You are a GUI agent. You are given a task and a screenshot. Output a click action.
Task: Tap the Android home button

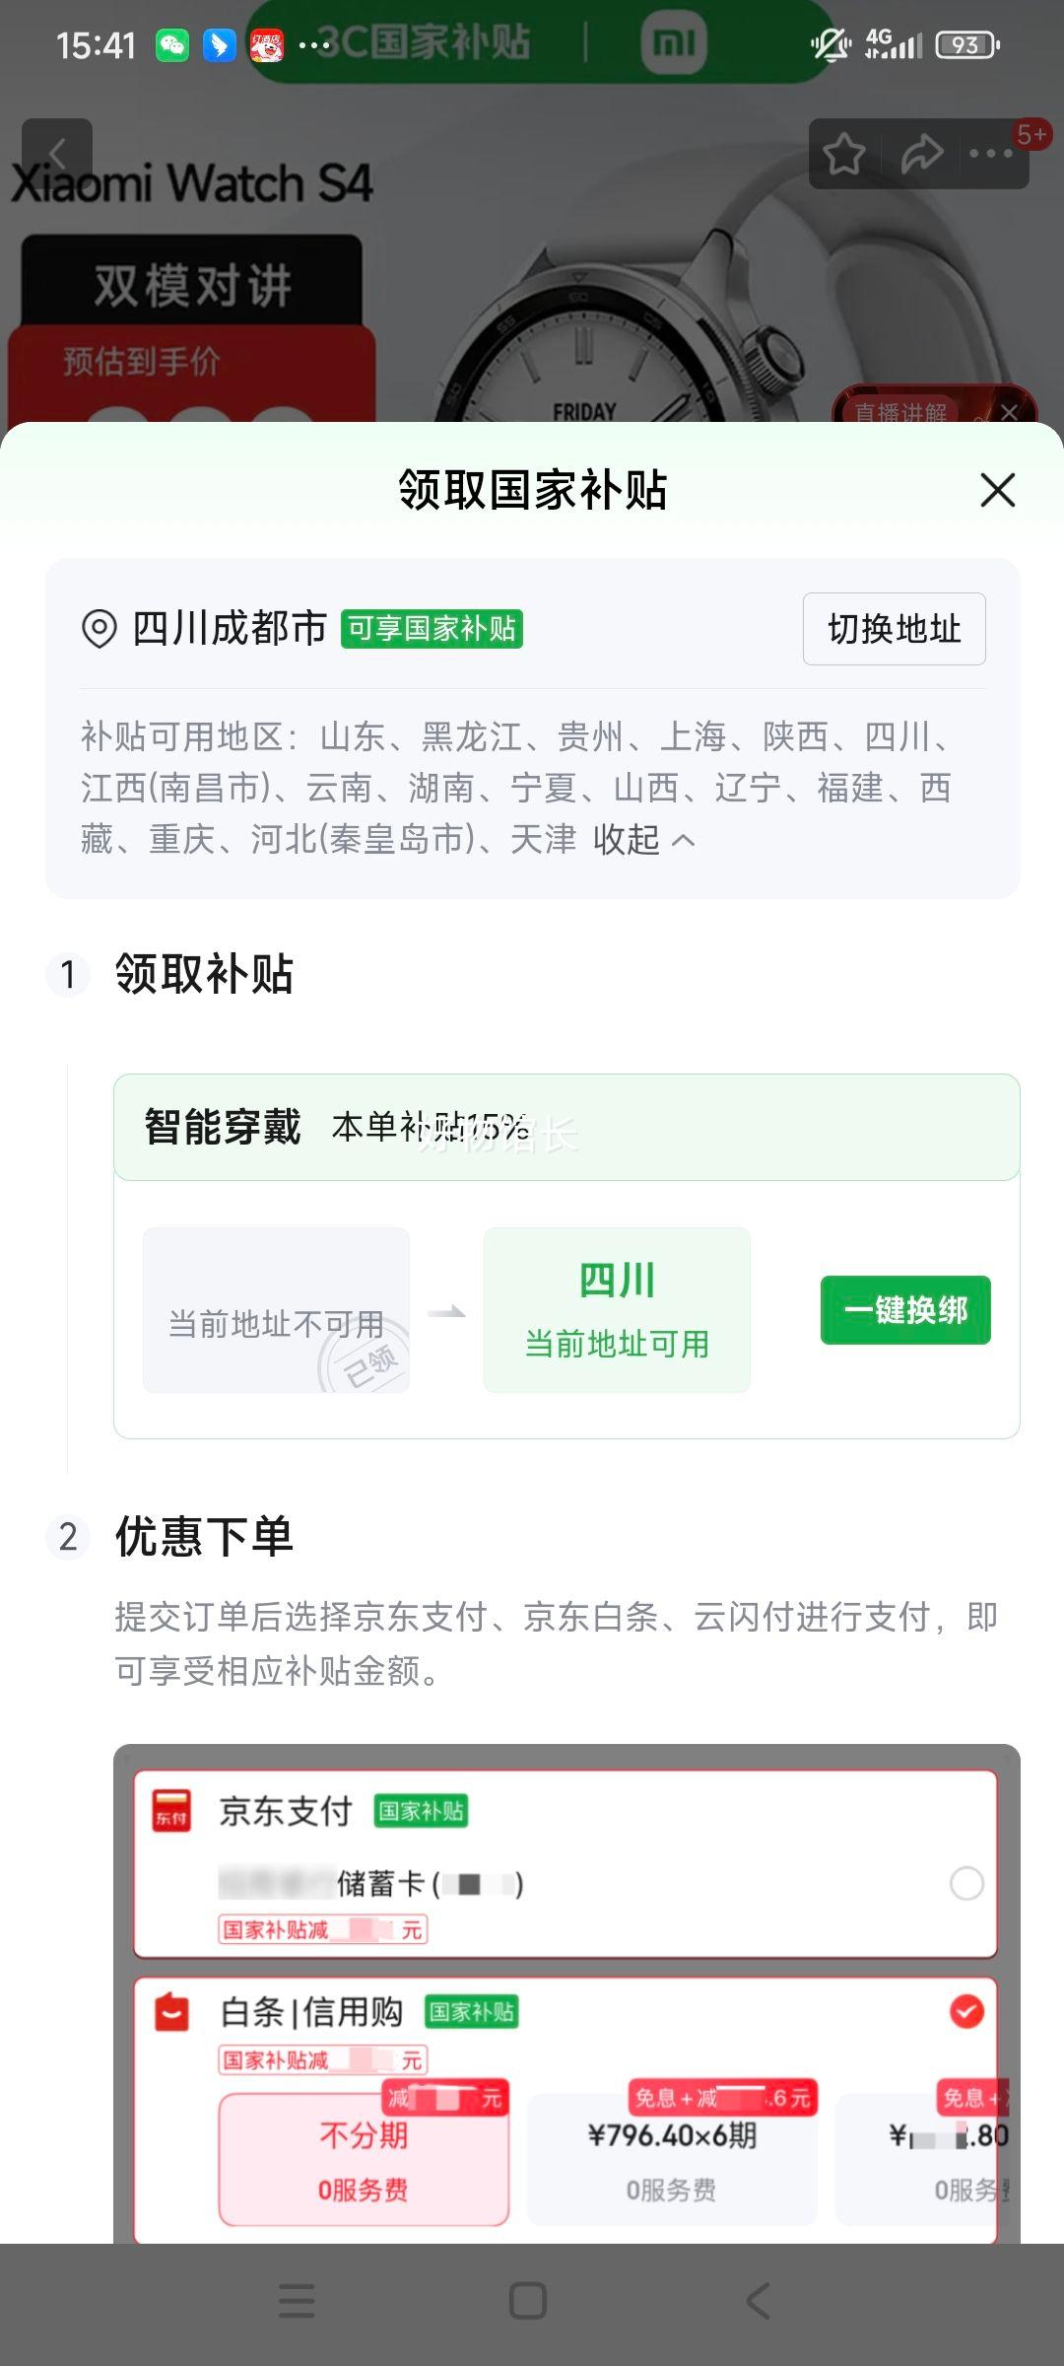[528, 2301]
